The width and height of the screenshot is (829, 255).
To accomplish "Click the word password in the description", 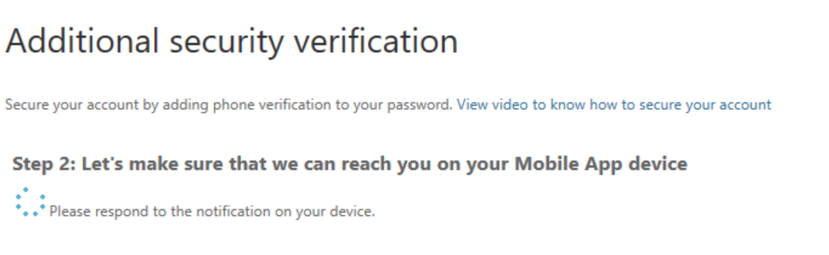I will pyautogui.click(x=419, y=105).
